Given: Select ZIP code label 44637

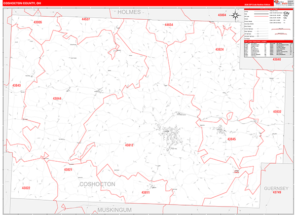Looking at the screenshot, I should [86, 19].
